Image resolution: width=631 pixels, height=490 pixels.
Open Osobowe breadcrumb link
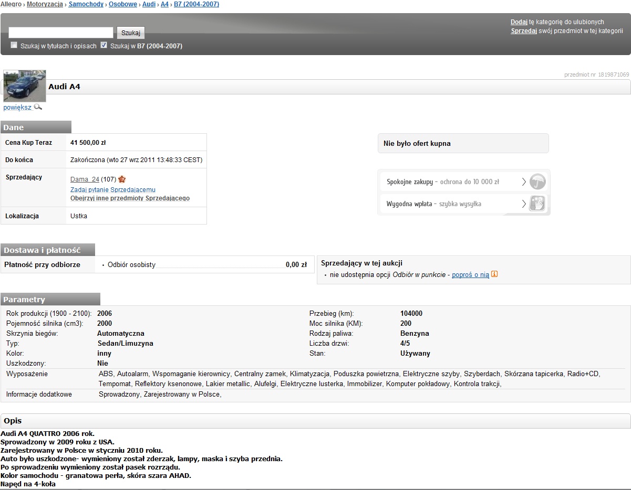(x=123, y=4)
